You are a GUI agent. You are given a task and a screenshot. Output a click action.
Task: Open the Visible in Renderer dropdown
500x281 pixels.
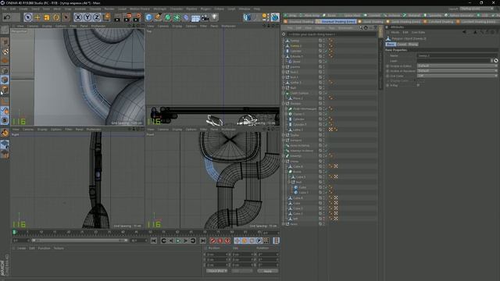tap(457, 71)
